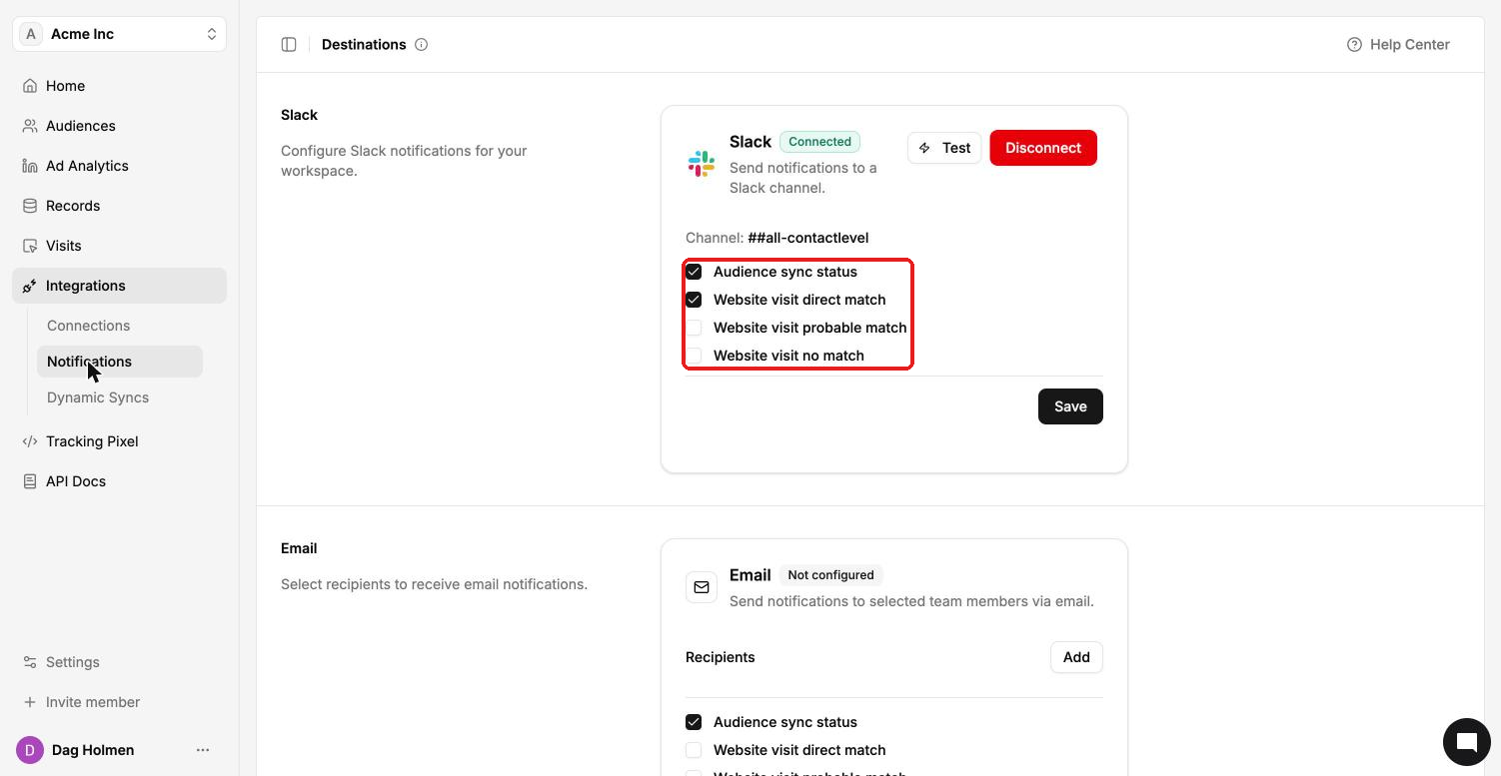
Task: Disconnect the Slack integration
Action: 1043,148
